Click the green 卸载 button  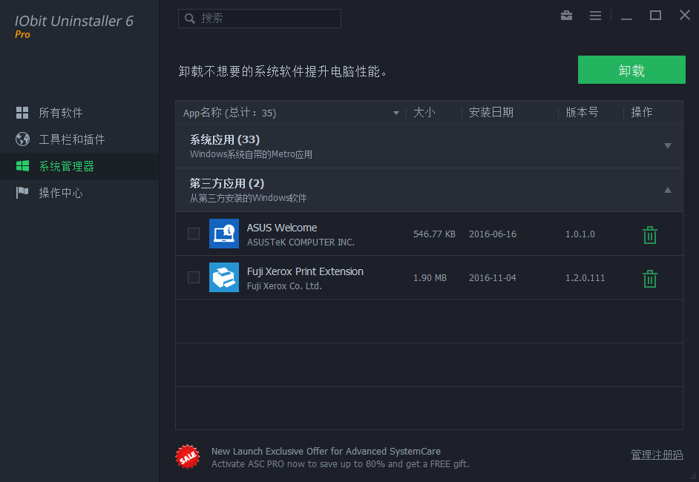pos(631,70)
